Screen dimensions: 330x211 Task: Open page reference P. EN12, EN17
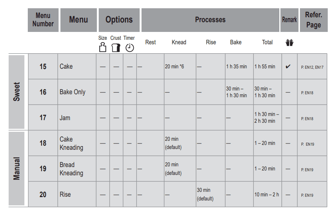tap(312, 67)
